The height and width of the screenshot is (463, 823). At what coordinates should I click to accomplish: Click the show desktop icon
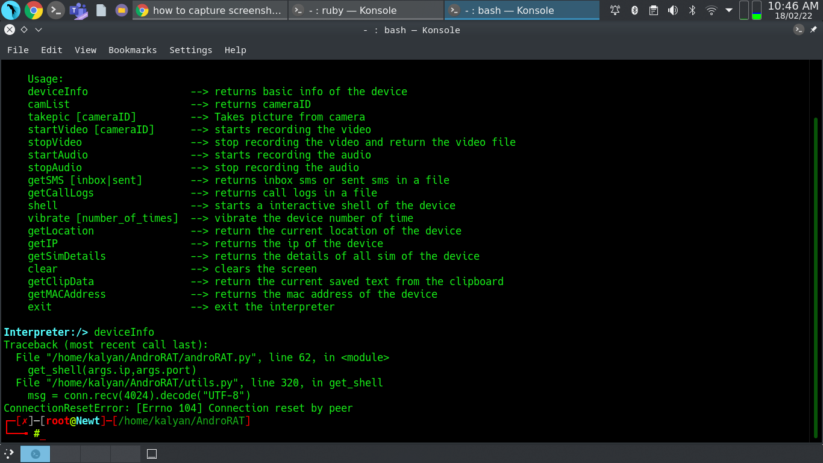coord(152,454)
